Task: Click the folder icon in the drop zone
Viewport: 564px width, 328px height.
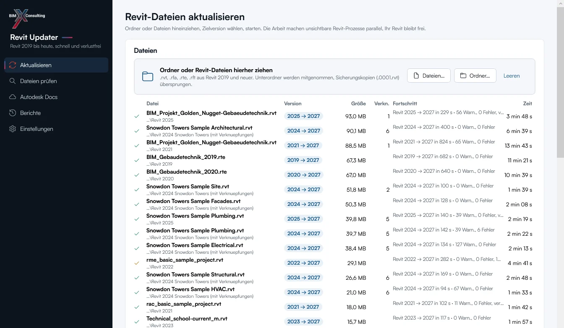Action: [x=148, y=76]
